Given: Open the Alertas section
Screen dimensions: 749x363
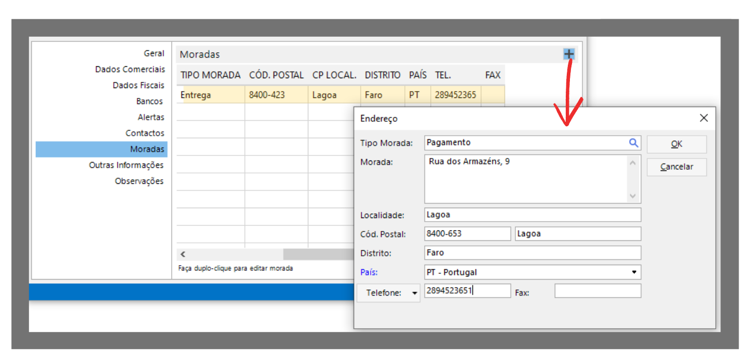Looking at the screenshot, I should coord(151,118).
